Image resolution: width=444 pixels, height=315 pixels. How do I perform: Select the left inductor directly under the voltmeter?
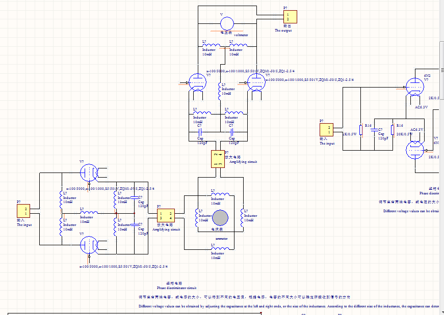(x=211, y=45)
